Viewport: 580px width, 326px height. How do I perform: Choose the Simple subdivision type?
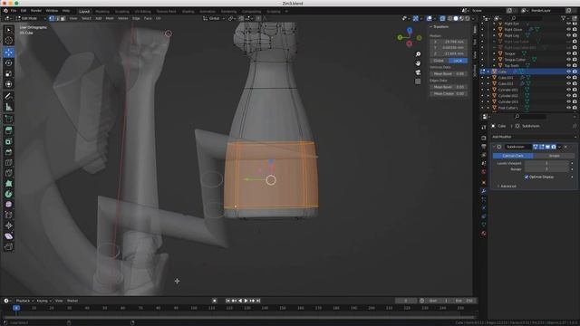(x=554, y=156)
